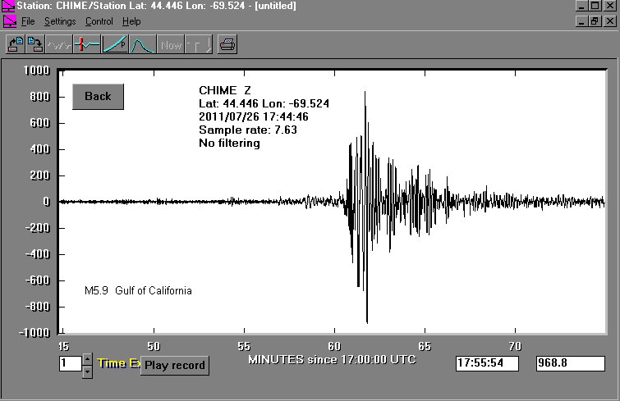Click the time expansion value field

[x=70, y=363]
